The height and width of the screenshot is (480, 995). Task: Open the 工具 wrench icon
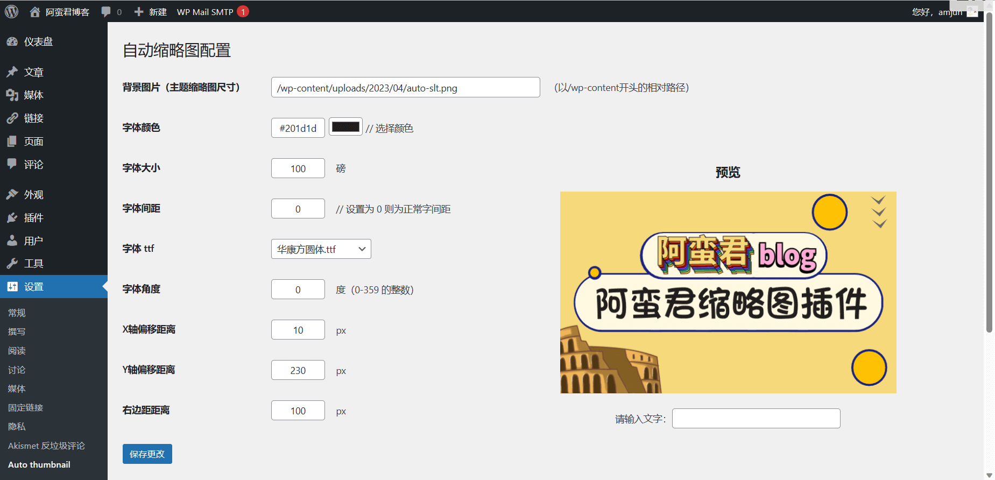tap(12, 264)
